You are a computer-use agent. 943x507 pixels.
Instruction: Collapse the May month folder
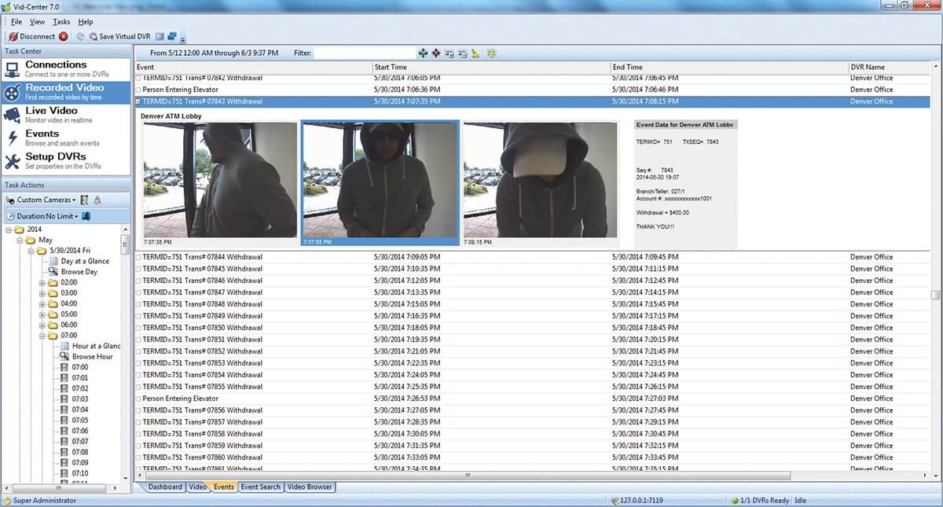20,240
